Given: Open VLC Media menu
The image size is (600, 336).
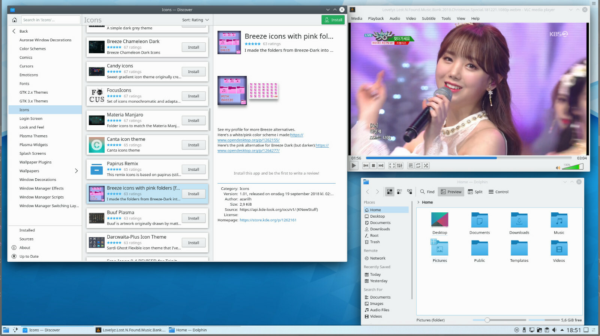Looking at the screenshot, I should click(x=357, y=18).
